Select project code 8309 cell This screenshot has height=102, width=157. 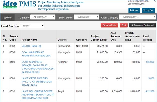tap(12, 78)
